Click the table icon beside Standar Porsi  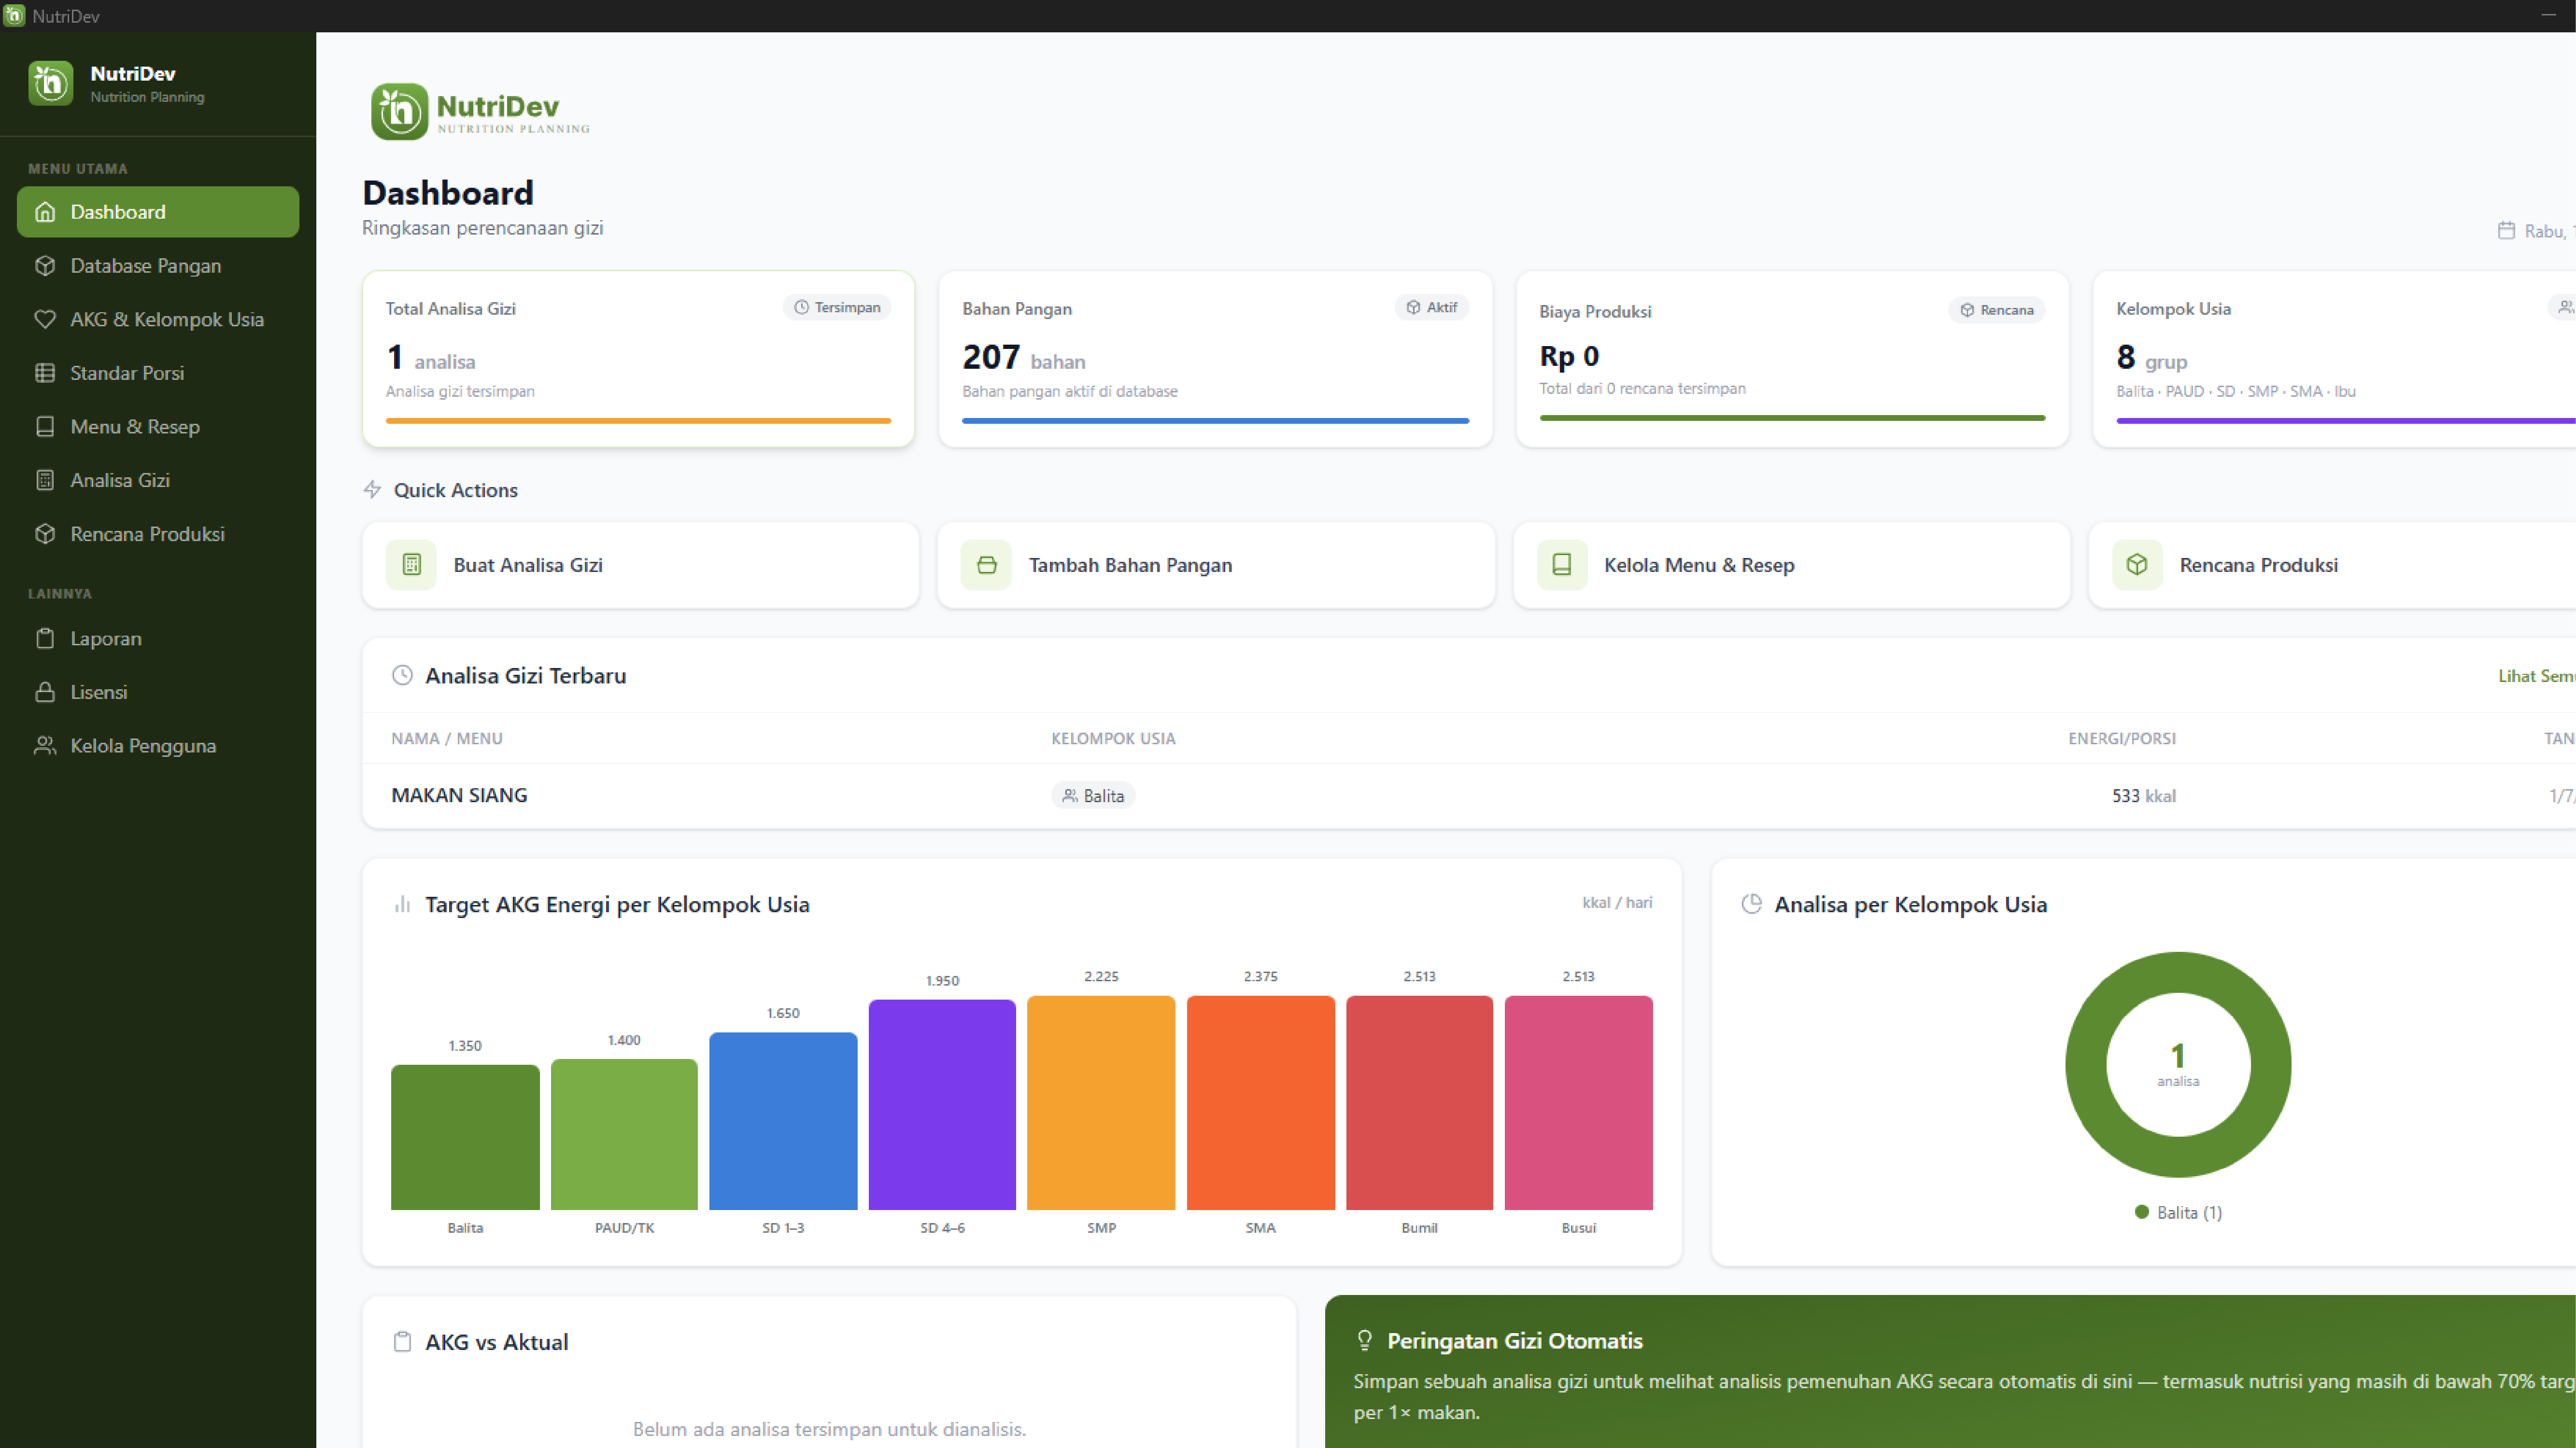[45, 373]
